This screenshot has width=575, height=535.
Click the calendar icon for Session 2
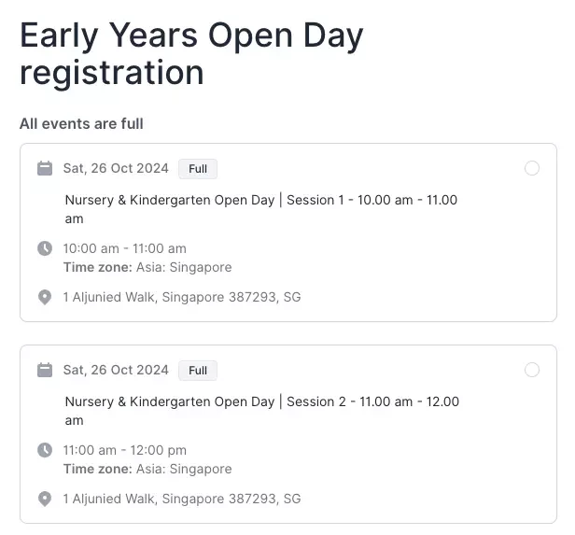click(x=45, y=370)
